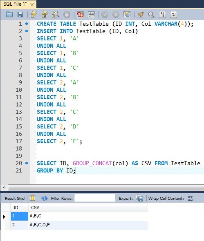The width and height of the screenshot is (204, 241).
Task: Commit transaction checkmark icon
Action: [105, 15]
